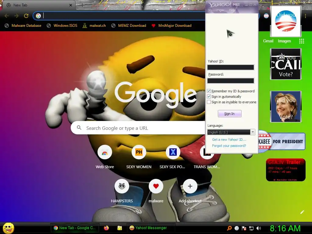Open the malware heart shortcut

click(x=156, y=186)
